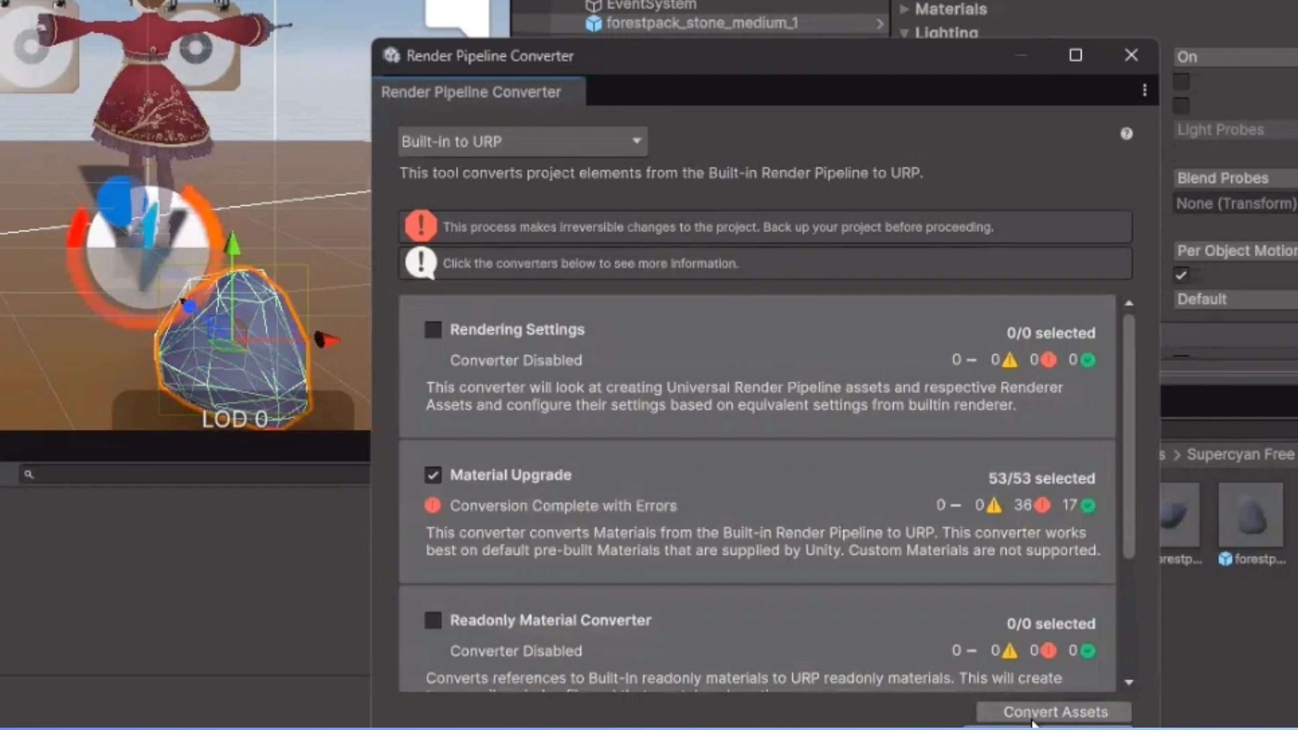Click the Material Upgrade 17 success icon
The image size is (1298, 730).
pos(1088,505)
